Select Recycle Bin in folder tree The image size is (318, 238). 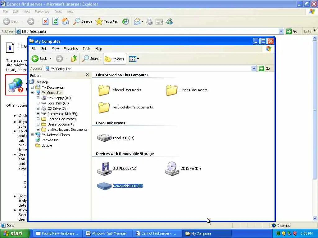point(50,140)
